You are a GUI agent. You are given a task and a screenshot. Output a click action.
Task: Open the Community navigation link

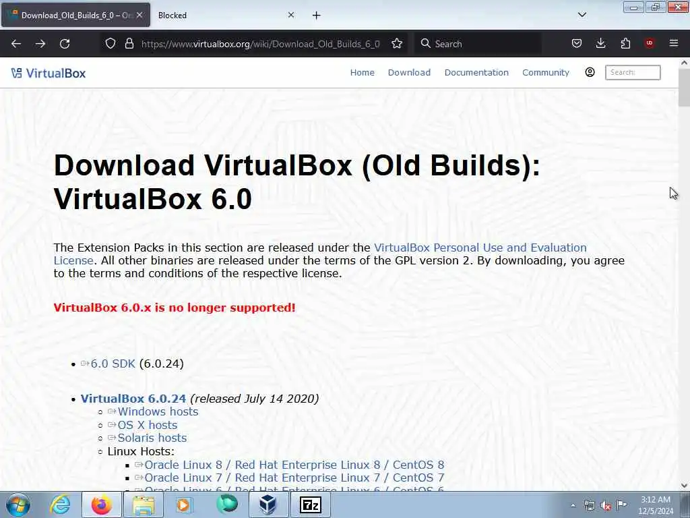click(x=546, y=73)
